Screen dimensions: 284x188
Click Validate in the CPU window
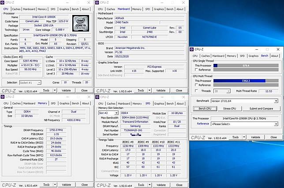66,90
